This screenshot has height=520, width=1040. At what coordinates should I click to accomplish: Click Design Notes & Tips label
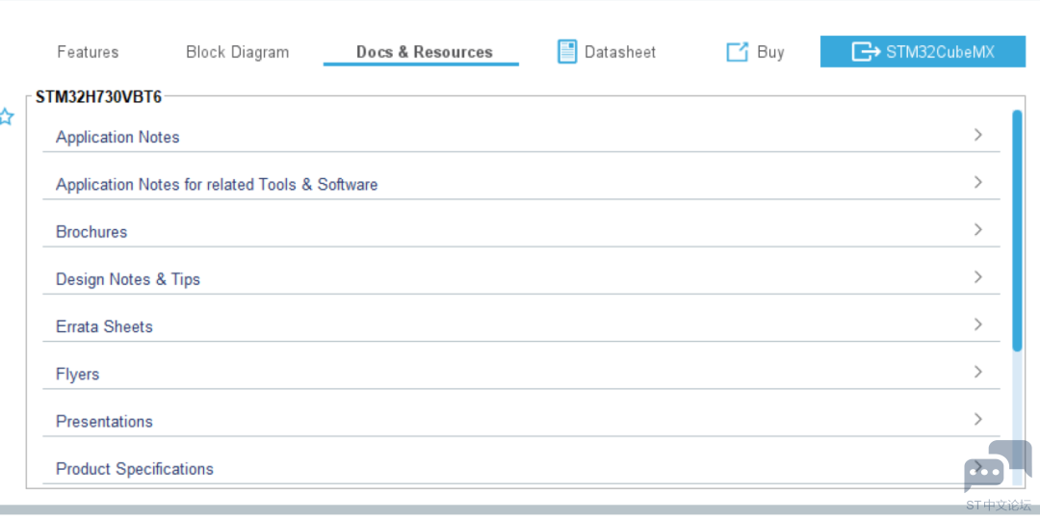click(128, 279)
